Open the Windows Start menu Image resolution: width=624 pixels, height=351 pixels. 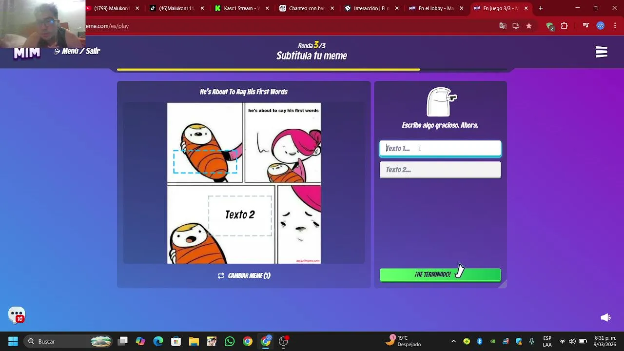[x=13, y=341]
